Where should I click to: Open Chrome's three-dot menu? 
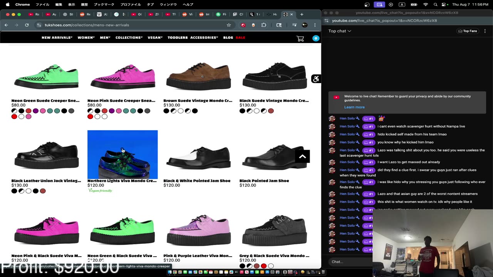(315, 25)
